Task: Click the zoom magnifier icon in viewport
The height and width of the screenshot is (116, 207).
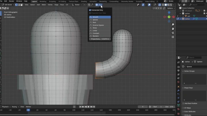Action: [172, 24]
